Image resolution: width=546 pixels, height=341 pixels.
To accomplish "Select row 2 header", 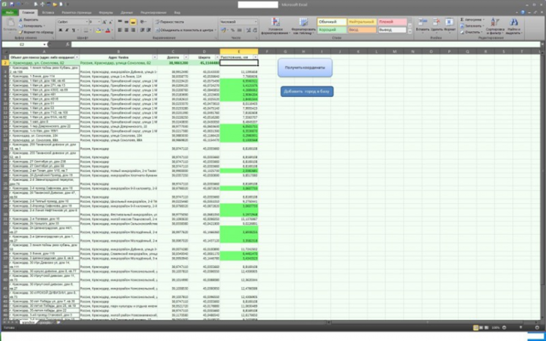I will (x=5, y=63).
